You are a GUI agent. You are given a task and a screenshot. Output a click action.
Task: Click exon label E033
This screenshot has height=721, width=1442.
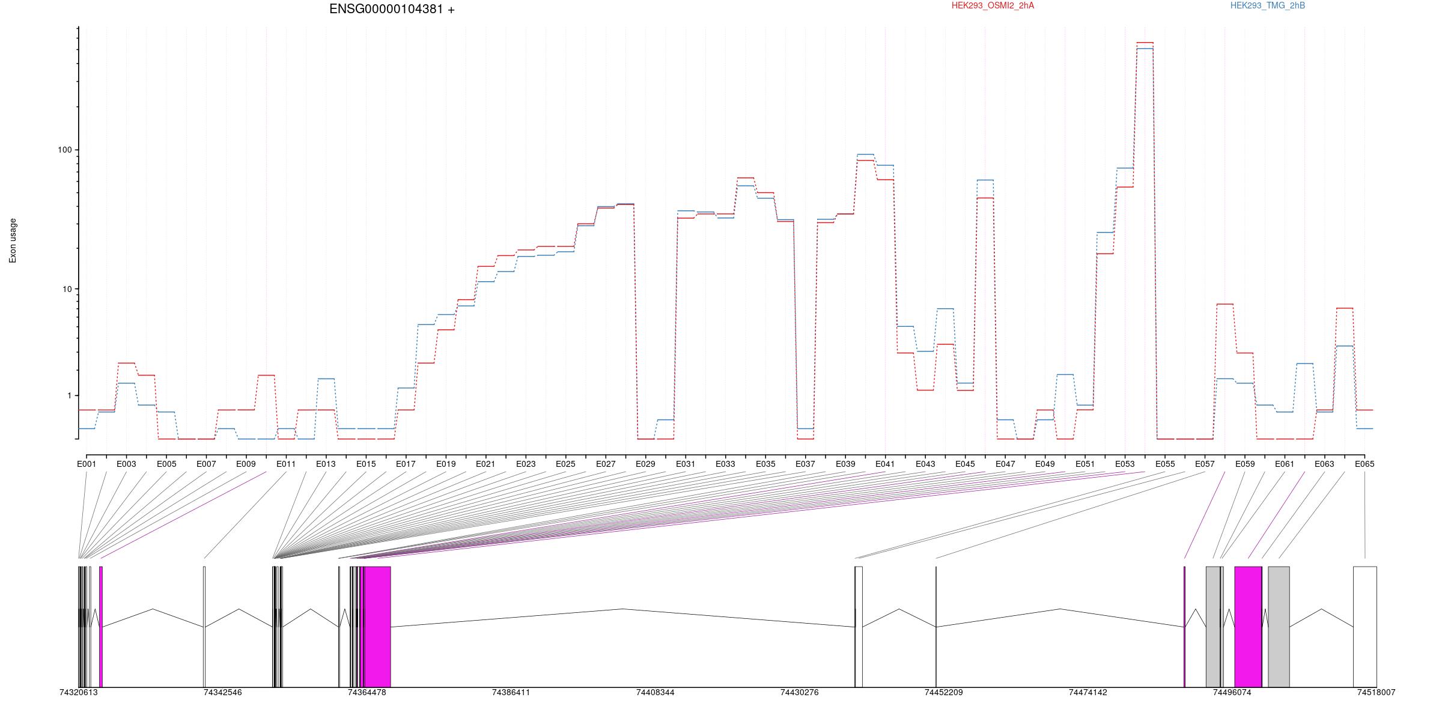coord(725,464)
